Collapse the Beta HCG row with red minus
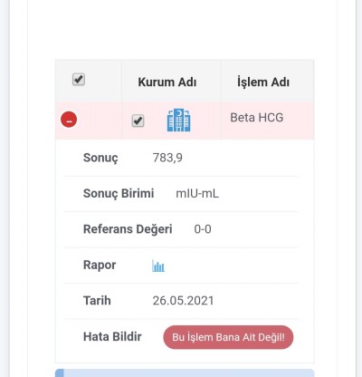The width and height of the screenshot is (362, 377). coord(69,120)
